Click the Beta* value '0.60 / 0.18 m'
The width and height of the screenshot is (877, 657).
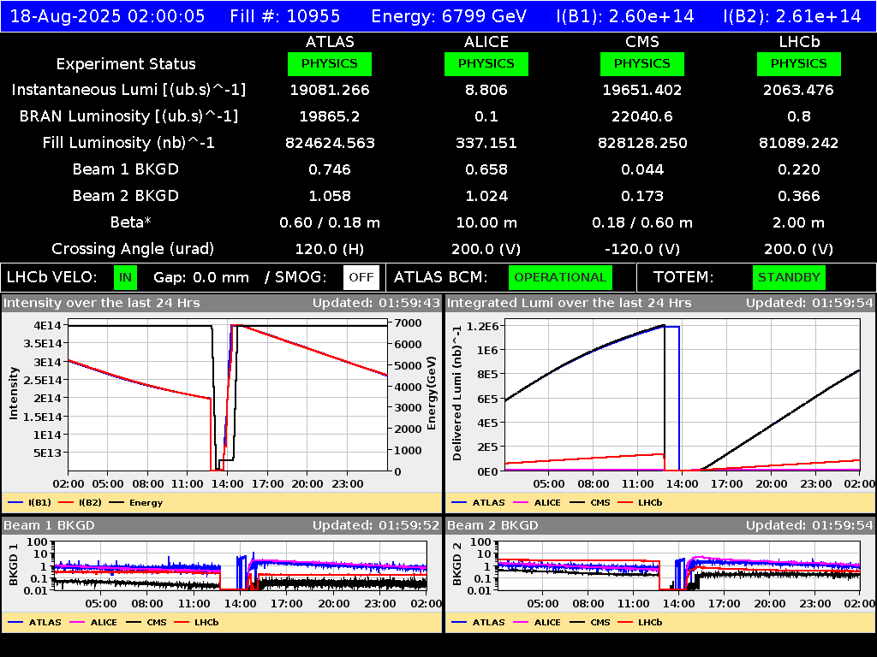pyautogui.click(x=330, y=222)
